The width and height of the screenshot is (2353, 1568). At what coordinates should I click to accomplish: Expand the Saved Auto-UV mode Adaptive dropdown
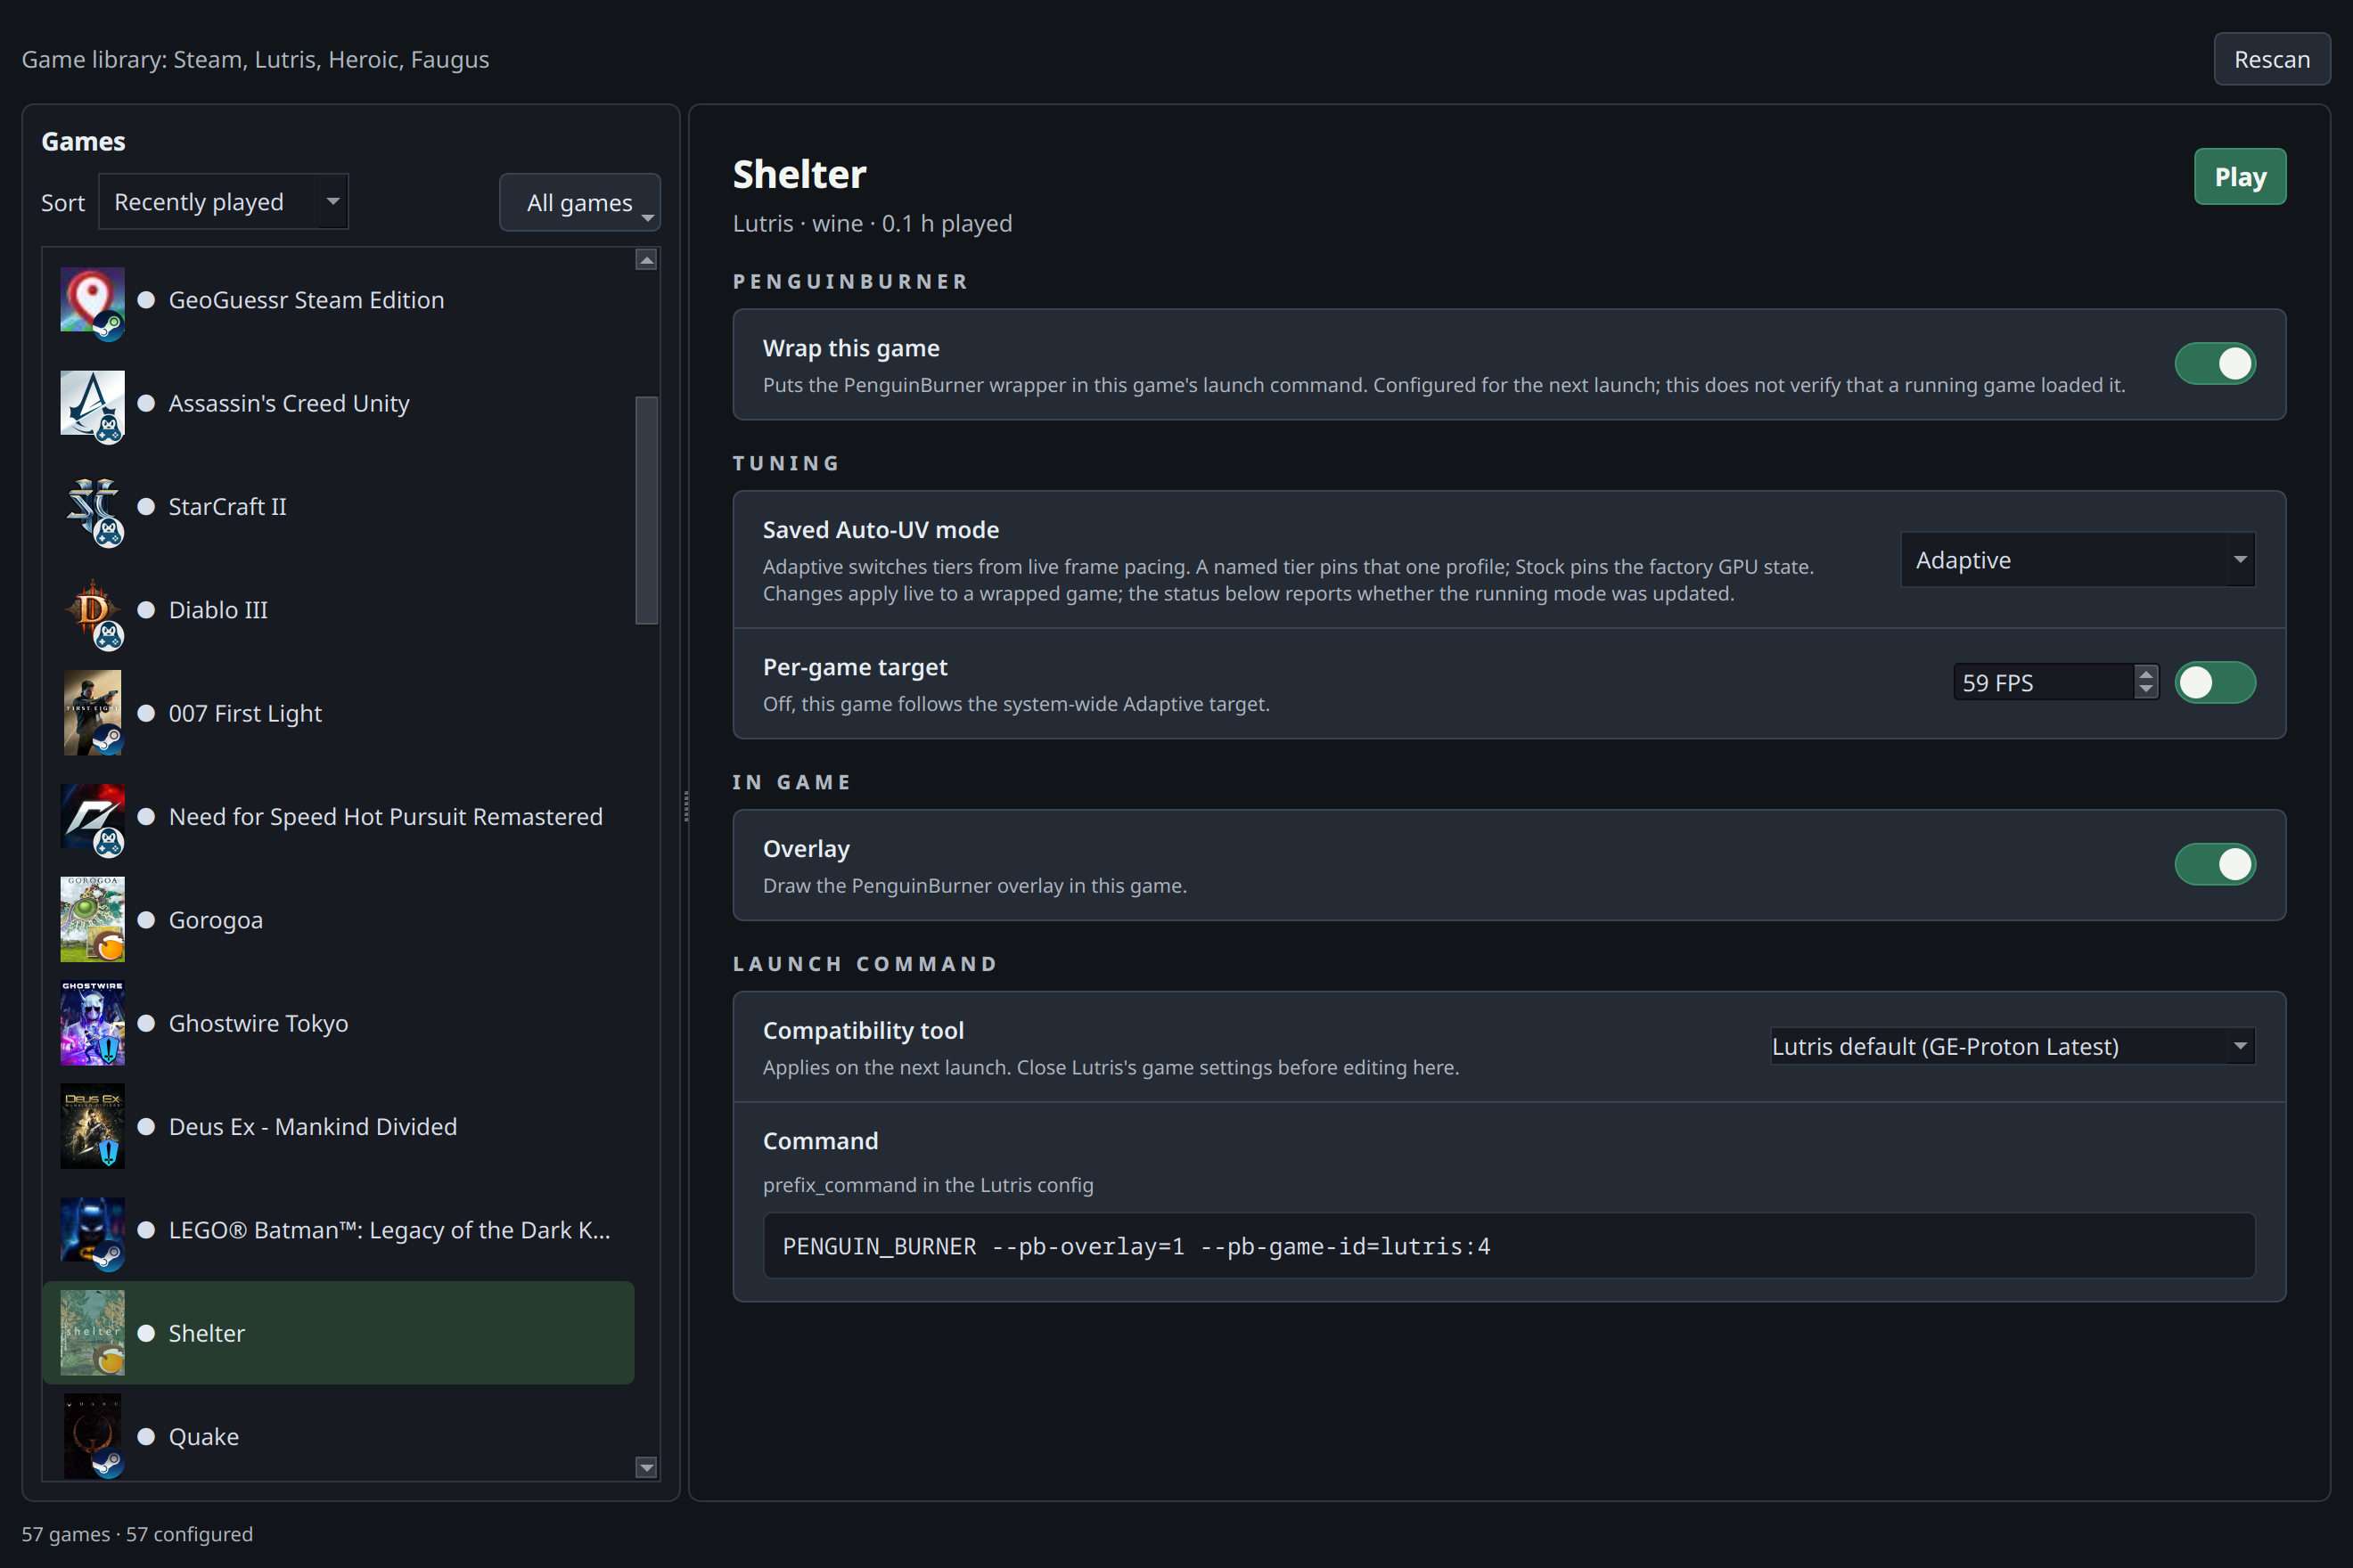(2078, 560)
